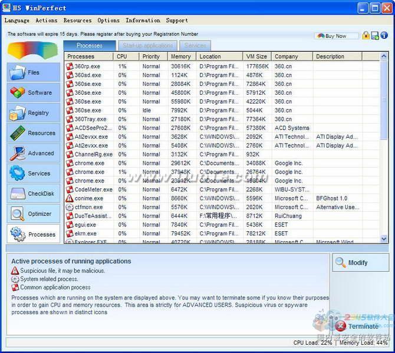Open the Resources memory chip icon
Image resolution: width=395 pixels, height=353 pixels.
(x=17, y=133)
